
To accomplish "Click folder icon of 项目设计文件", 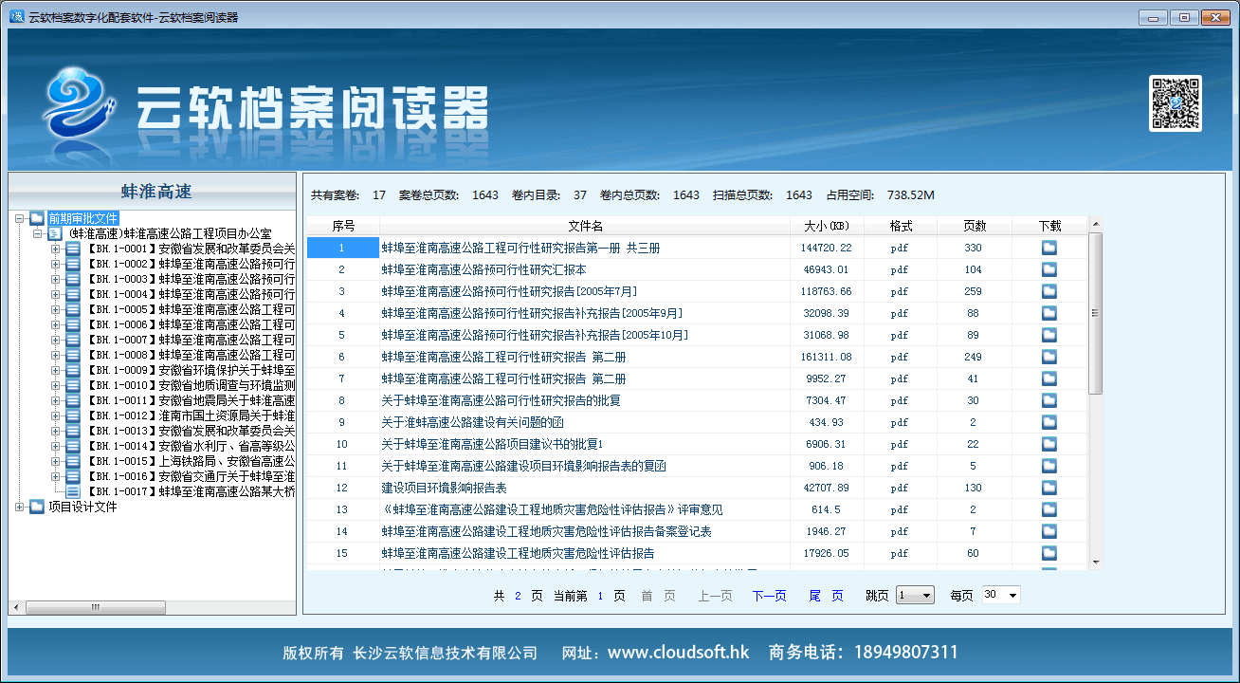I will point(37,507).
